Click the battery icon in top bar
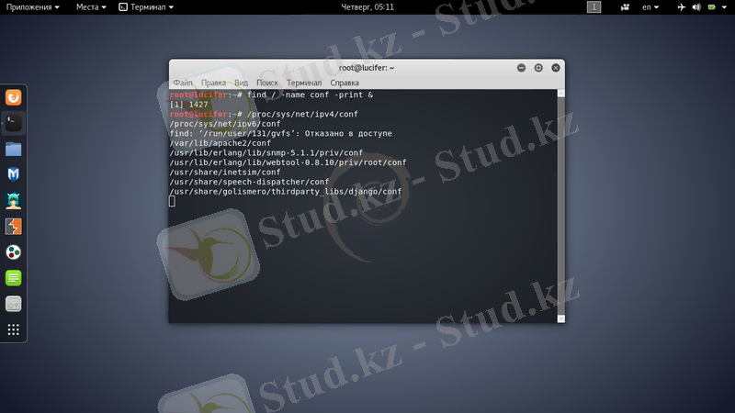Screen dimensions: 735x413 (x=711, y=7)
